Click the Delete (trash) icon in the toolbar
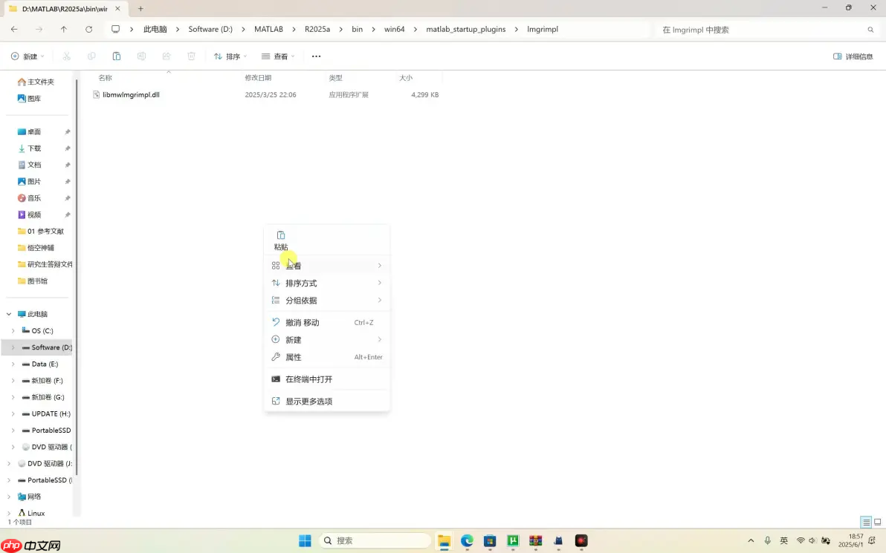The width and height of the screenshot is (886, 553). 191,56
